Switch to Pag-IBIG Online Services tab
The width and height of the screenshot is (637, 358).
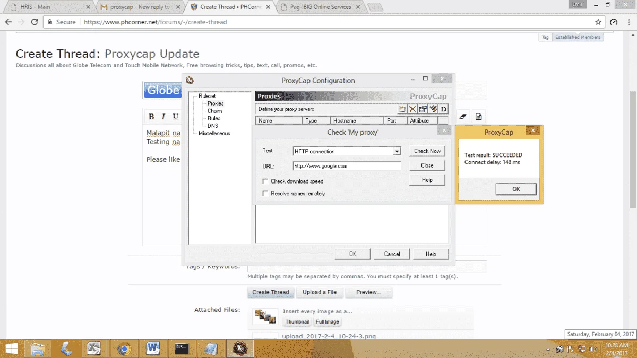[x=320, y=7]
